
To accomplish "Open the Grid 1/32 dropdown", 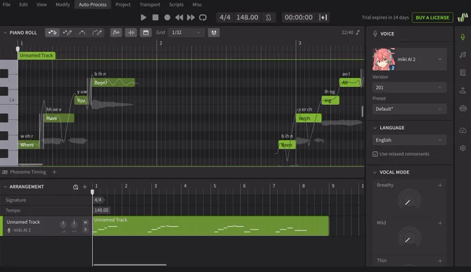I will pyautogui.click(x=186, y=33).
